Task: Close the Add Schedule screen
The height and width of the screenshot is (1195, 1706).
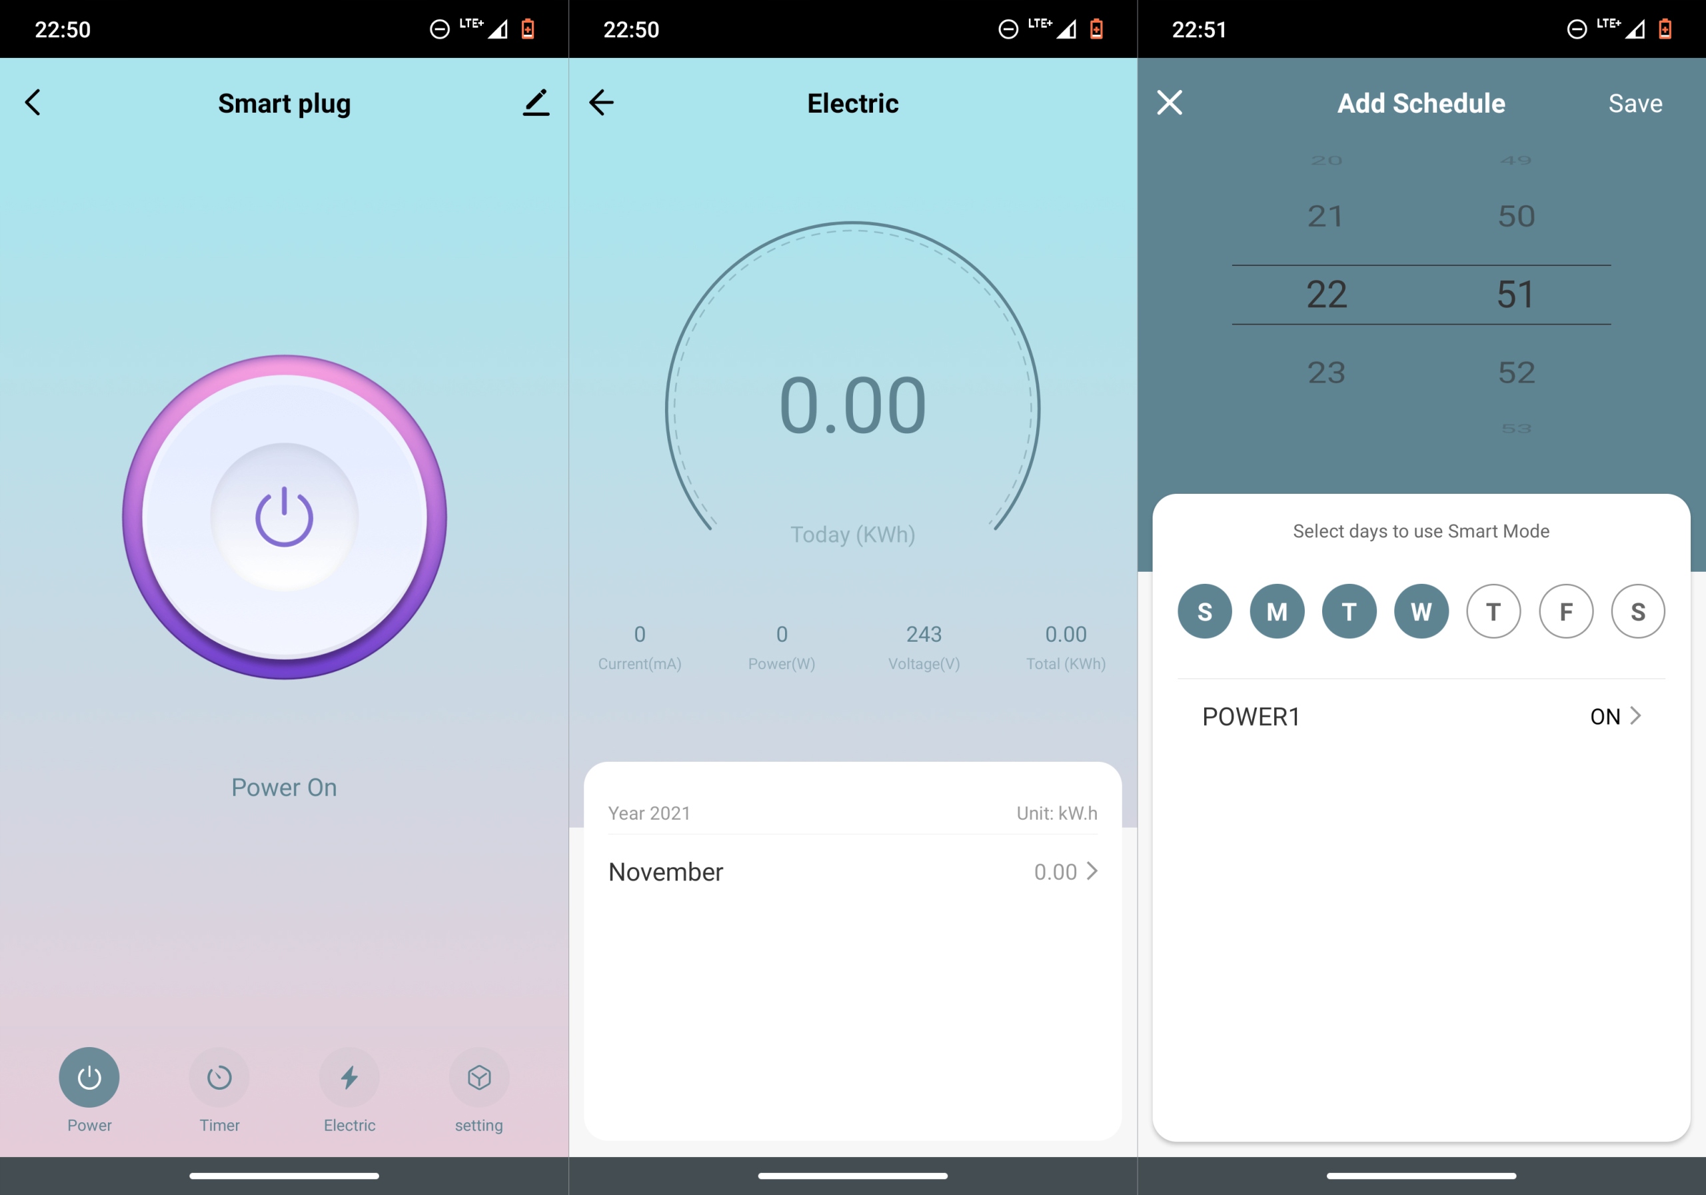Action: point(1170,103)
